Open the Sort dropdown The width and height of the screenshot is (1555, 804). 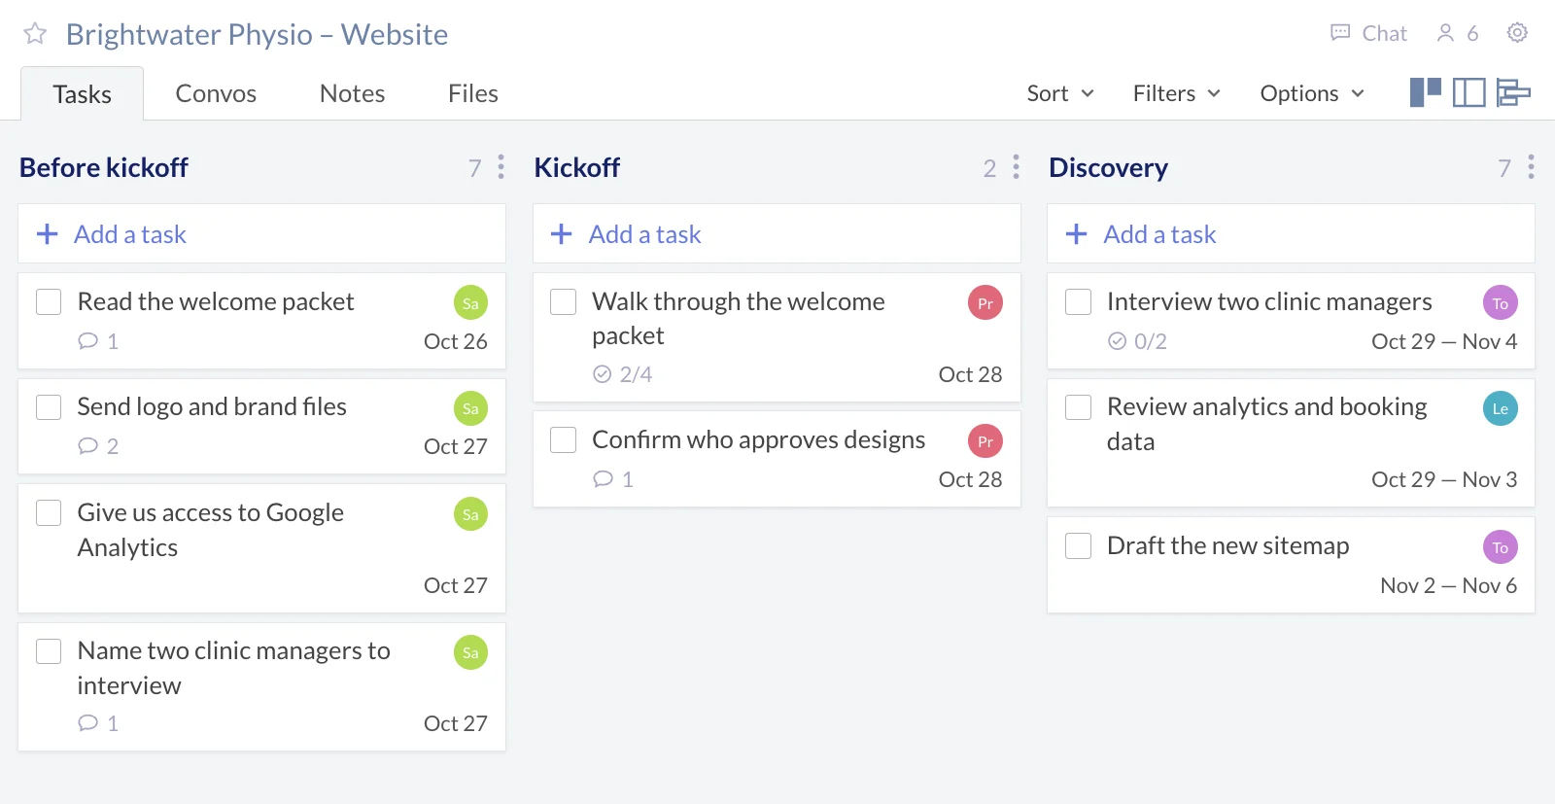pyautogui.click(x=1060, y=93)
